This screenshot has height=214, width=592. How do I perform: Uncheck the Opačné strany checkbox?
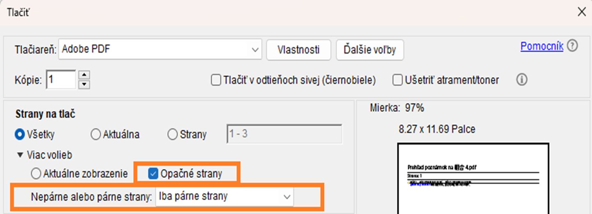point(153,174)
